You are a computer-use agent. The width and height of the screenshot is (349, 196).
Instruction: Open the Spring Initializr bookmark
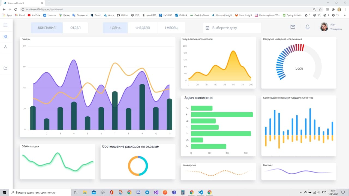(292, 15)
